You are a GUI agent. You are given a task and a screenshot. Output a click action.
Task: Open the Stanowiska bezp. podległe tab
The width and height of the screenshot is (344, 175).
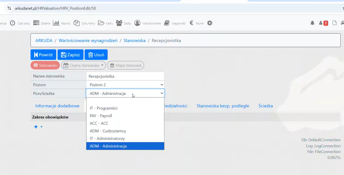(x=223, y=106)
